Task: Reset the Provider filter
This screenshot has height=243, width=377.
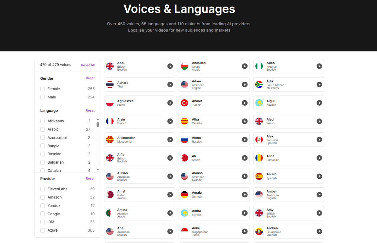Action: click(90, 178)
